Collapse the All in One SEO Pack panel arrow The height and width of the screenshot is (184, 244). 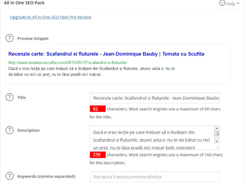(238, 3)
